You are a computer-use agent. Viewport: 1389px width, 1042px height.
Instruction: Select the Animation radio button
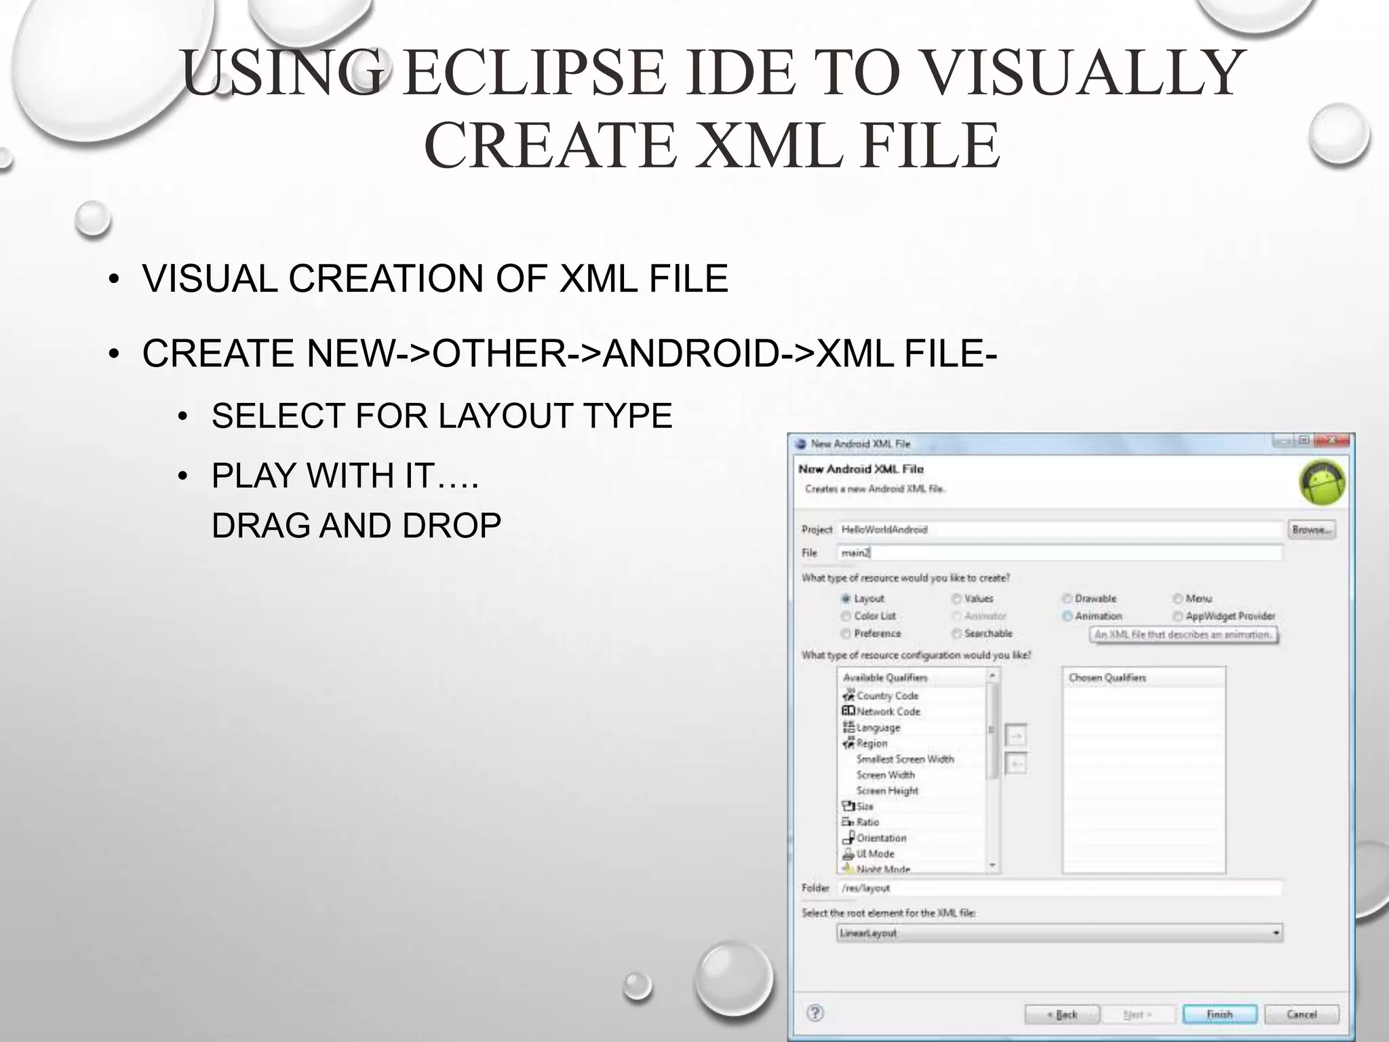[x=1067, y=616]
